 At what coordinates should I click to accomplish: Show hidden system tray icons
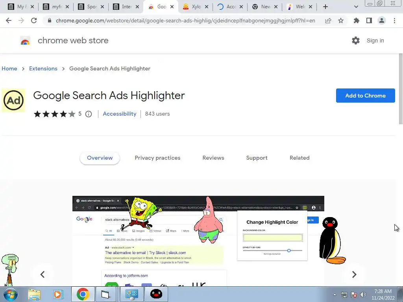click(335, 295)
